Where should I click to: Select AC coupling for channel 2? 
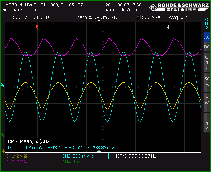click(x=207, y=37)
